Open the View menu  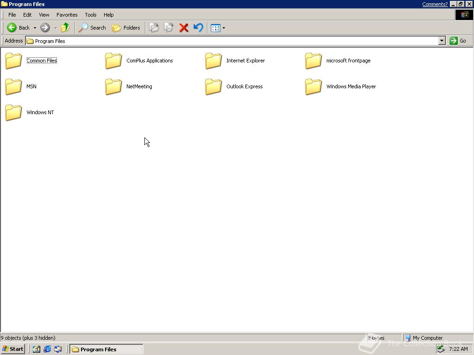(x=44, y=15)
